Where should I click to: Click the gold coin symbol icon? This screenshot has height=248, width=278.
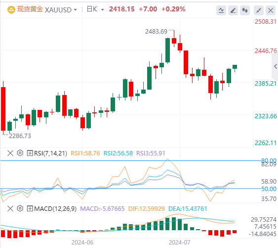point(11,9)
